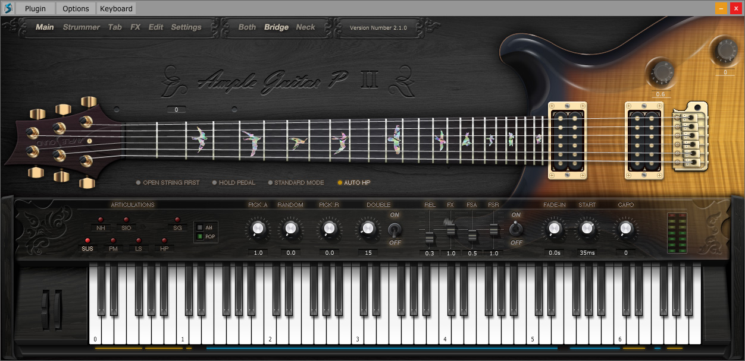Toggle Standard Mode option
Viewport: 745px width, 361px height.
coord(296,183)
